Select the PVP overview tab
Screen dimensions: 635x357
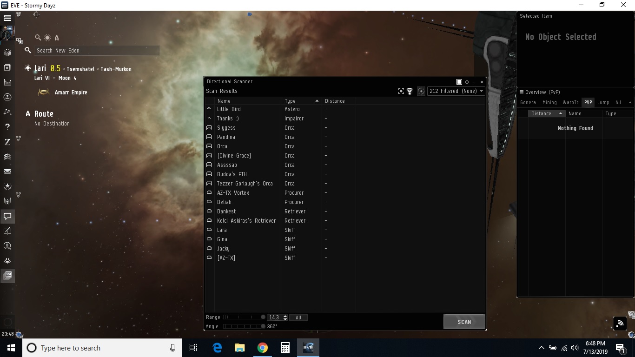click(588, 102)
